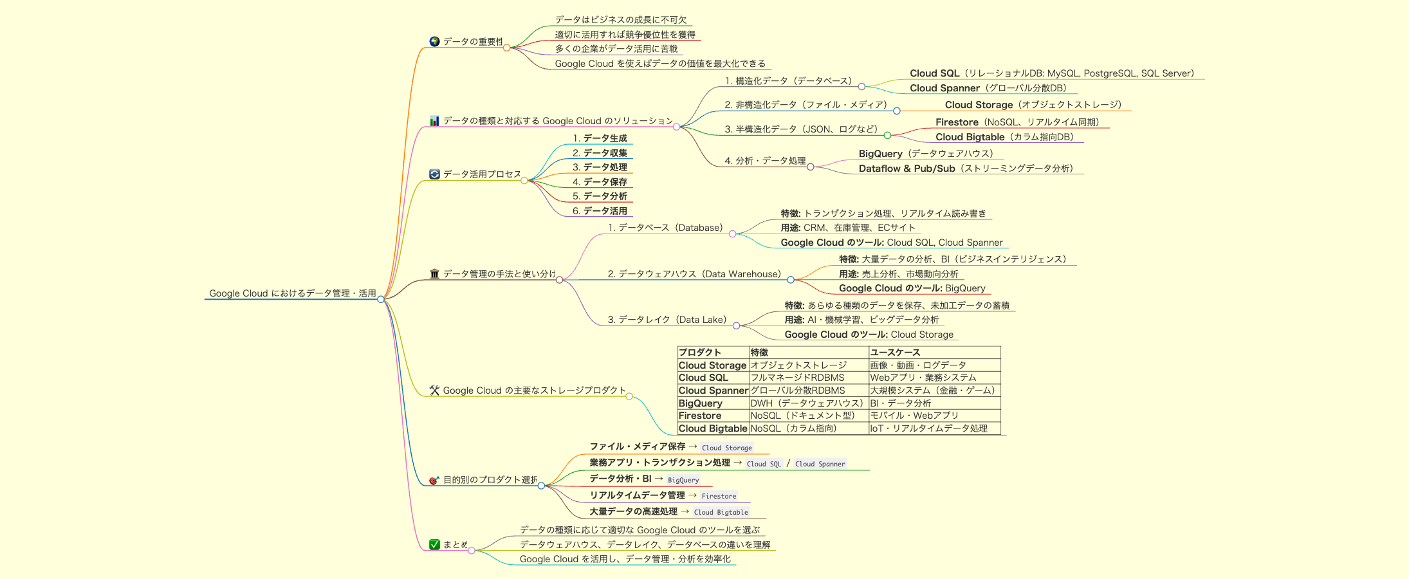Click the circular arrows icon beside データ活用プロセス
This screenshot has width=1409, height=579.
434,174
